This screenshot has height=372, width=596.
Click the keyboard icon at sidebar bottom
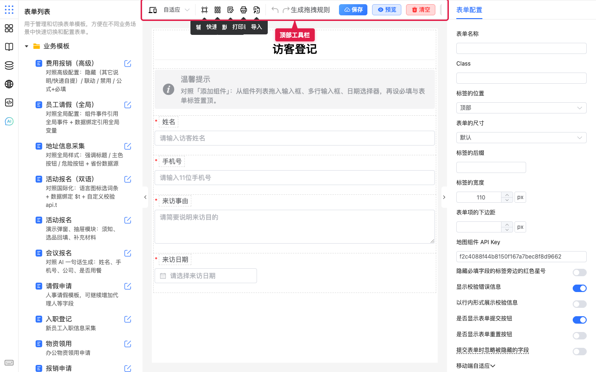pyautogui.click(x=9, y=363)
